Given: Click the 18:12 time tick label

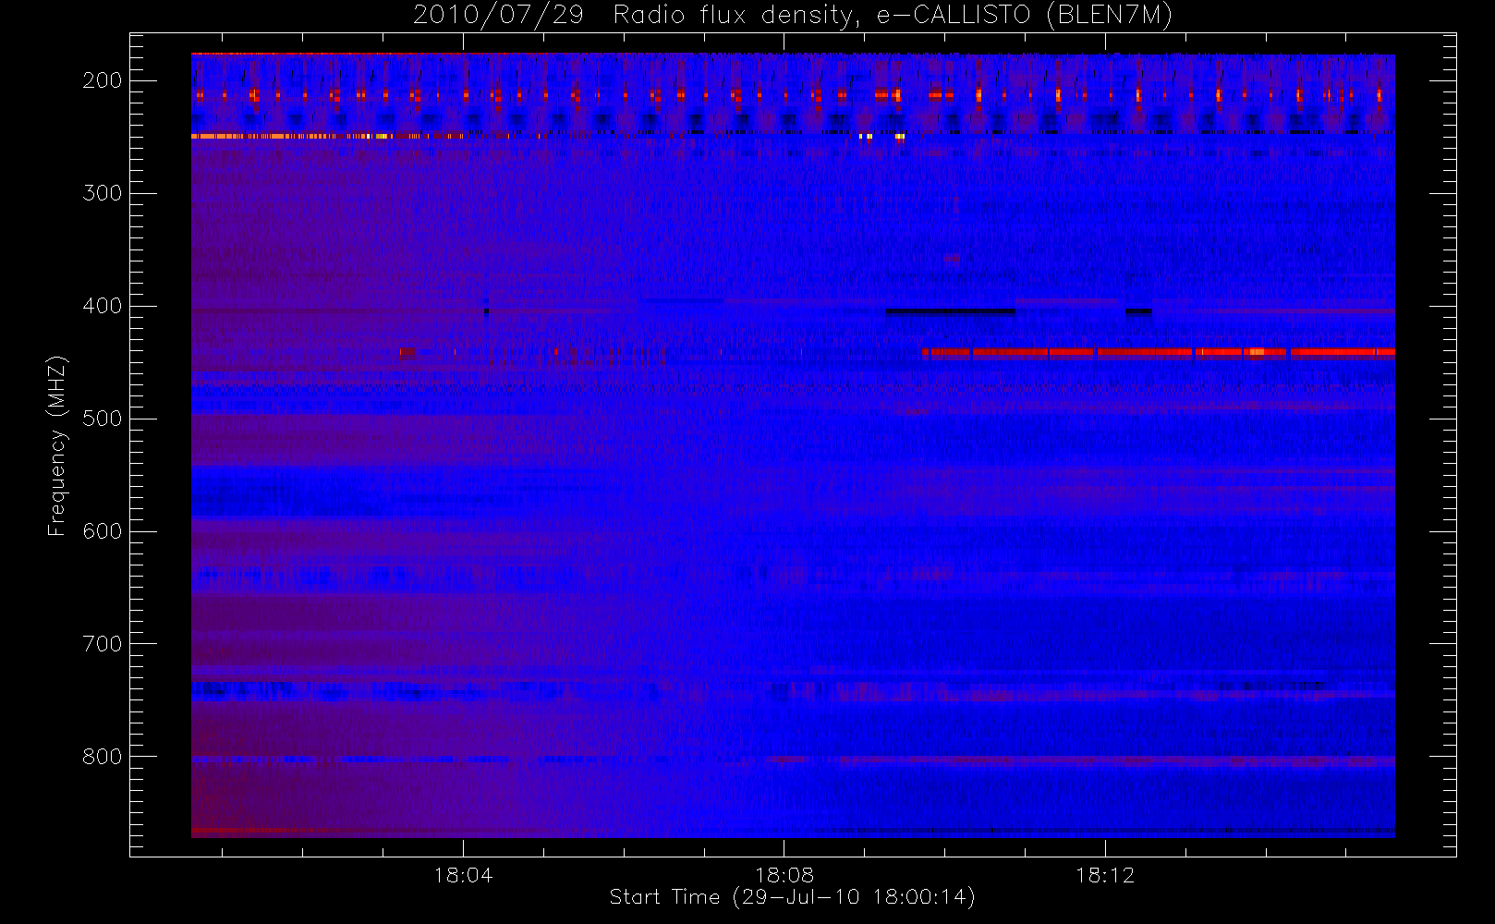Looking at the screenshot, I should tap(1104, 875).
